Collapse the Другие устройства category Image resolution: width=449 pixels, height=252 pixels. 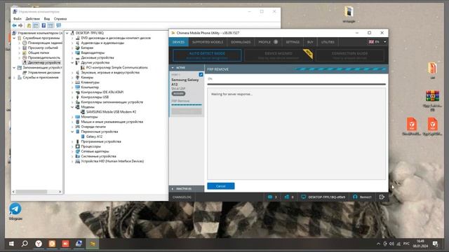point(72,62)
